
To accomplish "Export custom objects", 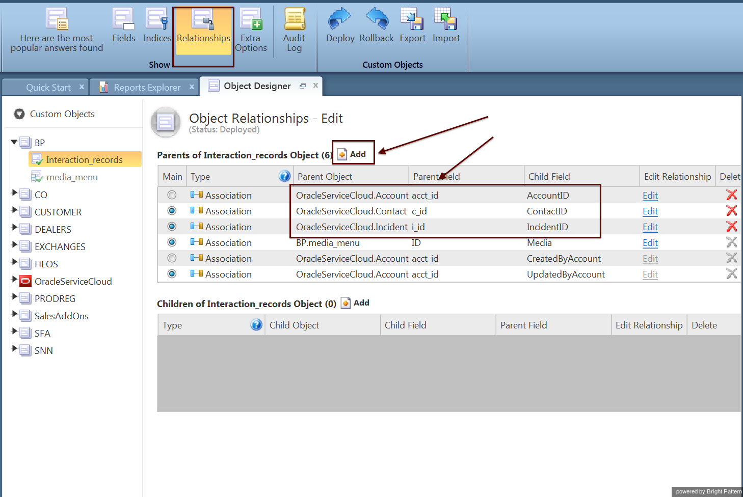I will 412,25.
